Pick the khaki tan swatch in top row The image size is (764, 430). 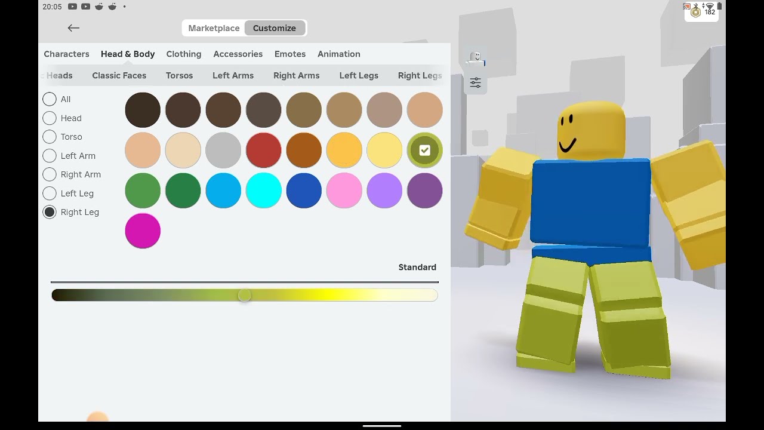(x=344, y=110)
